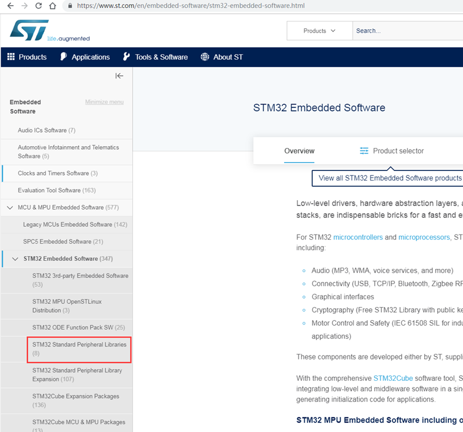Collapse the STM32 Embedded Software chevron
463x432 pixels.
pyautogui.click(x=15, y=259)
